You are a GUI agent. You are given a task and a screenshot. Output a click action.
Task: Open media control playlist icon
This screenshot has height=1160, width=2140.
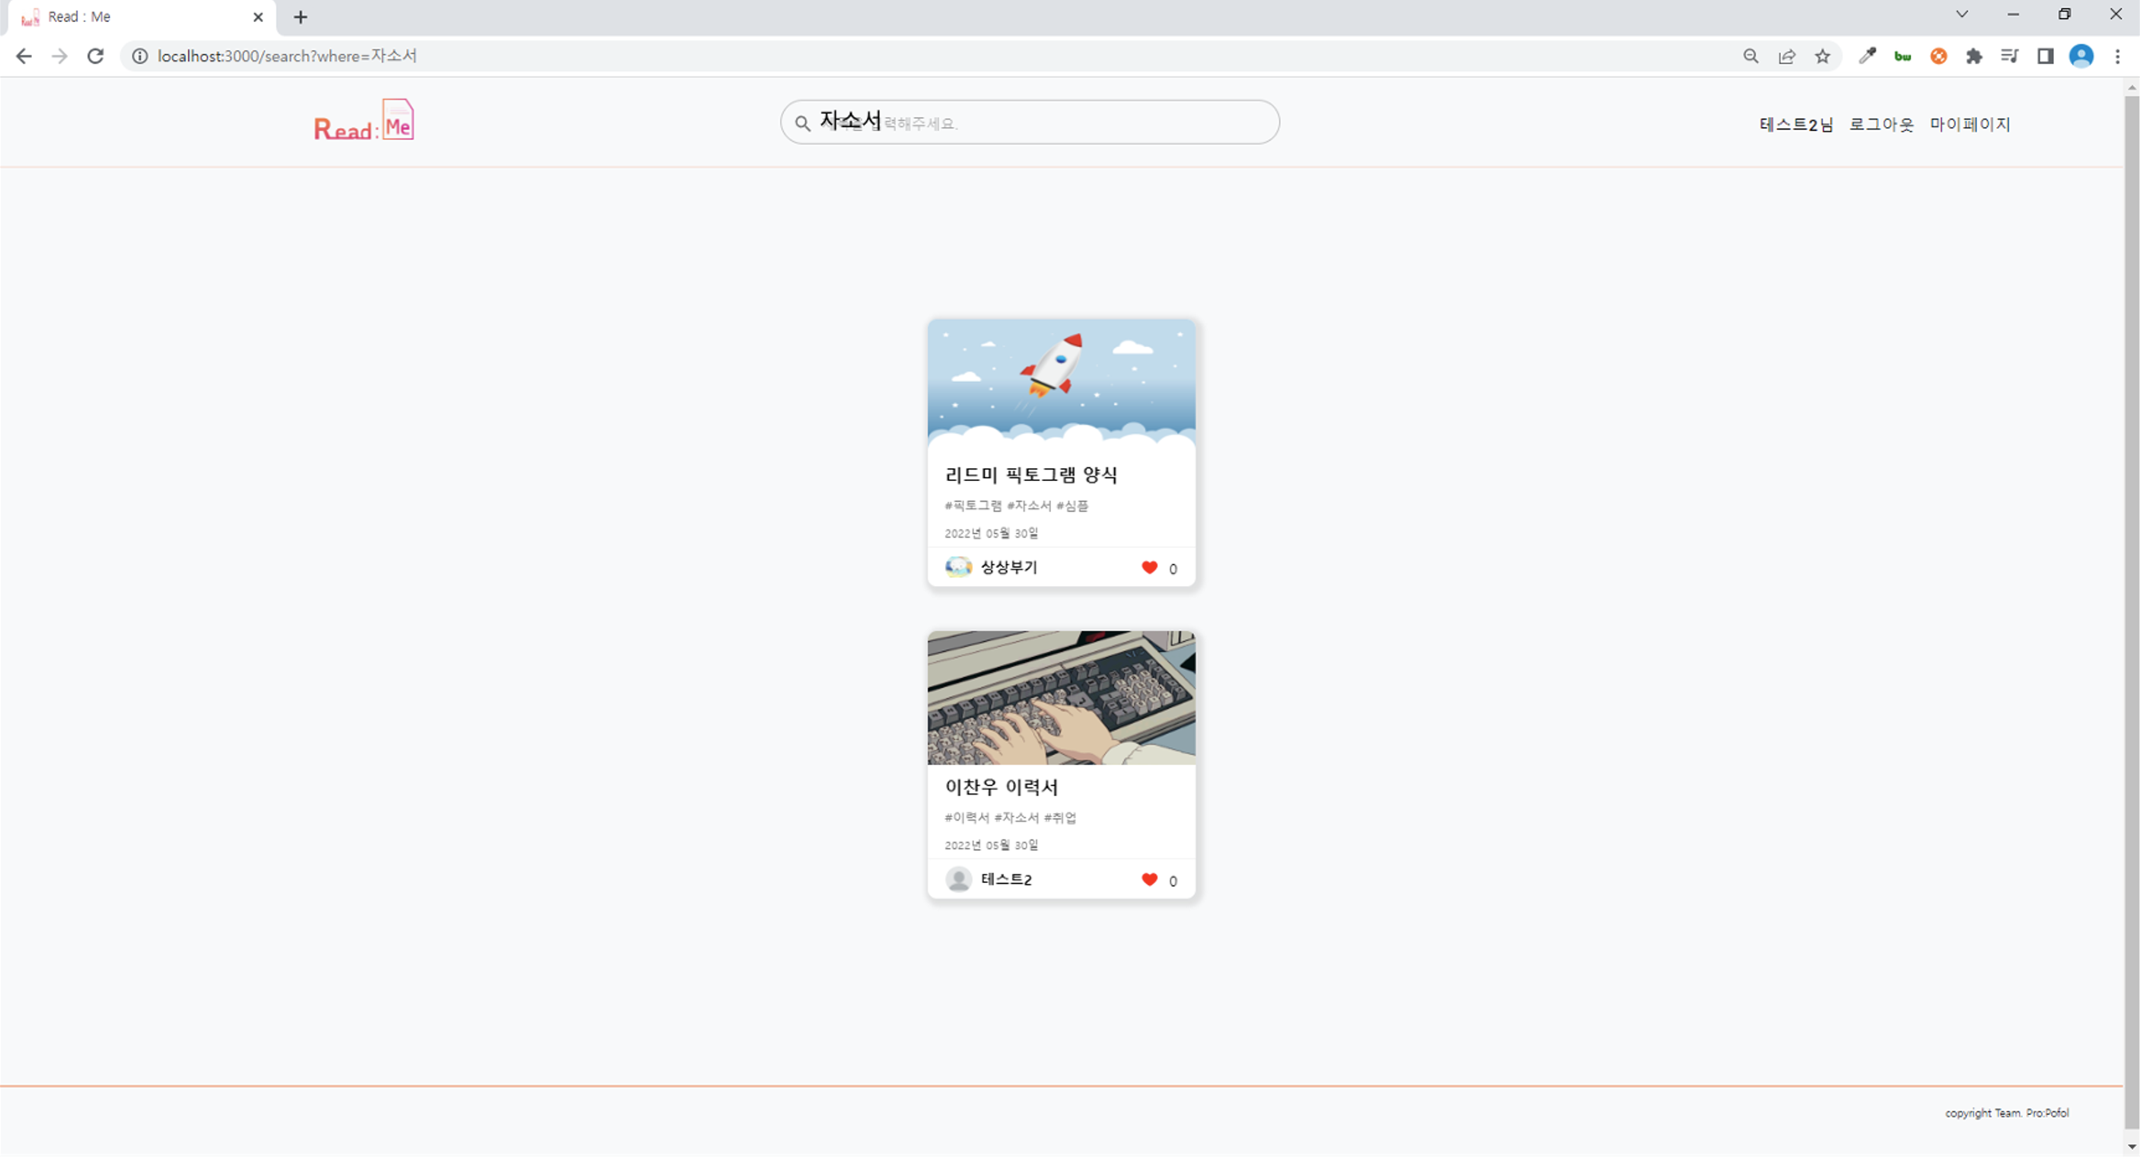(2009, 56)
